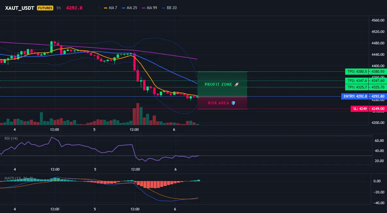Click the 4440.00 price axis value
The height and width of the screenshot is (213, 387).
378,54
